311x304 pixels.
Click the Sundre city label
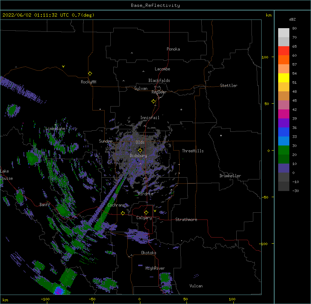point(105,141)
